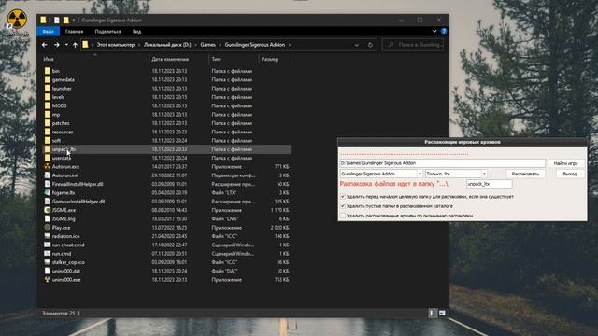Select the MODS folder icon

pos(48,105)
